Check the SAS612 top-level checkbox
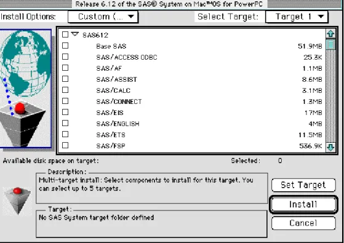The width and height of the screenshot is (344, 243). point(65,34)
